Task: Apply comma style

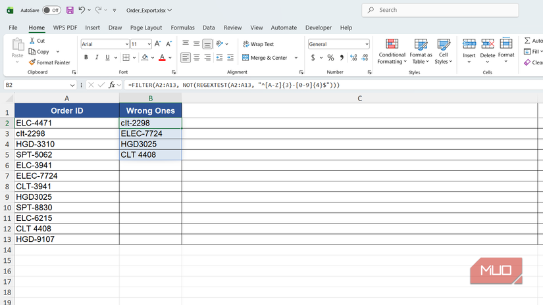Action: click(x=342, y=58)
